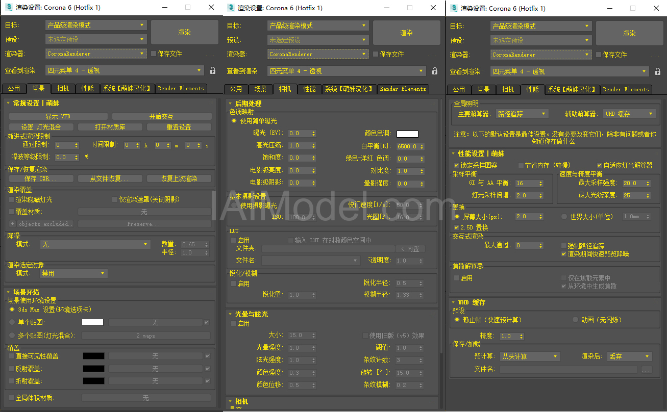This screenshot has height=412, width=667.
Task: Enable the LUT 启用 checkbox
Action: 234,240
